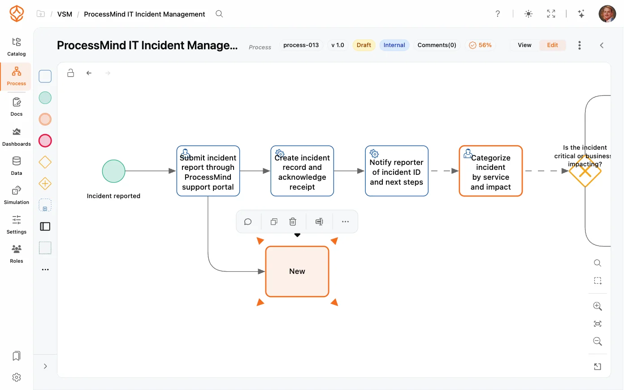624x390 pixels.
Task: Open the Roles section
Action: click(17, 254)
